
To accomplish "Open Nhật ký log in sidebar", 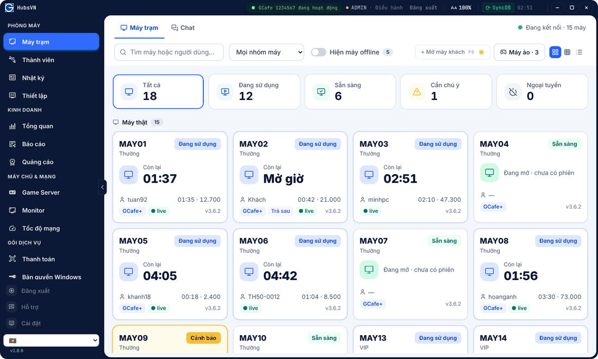I will [51, 78].
